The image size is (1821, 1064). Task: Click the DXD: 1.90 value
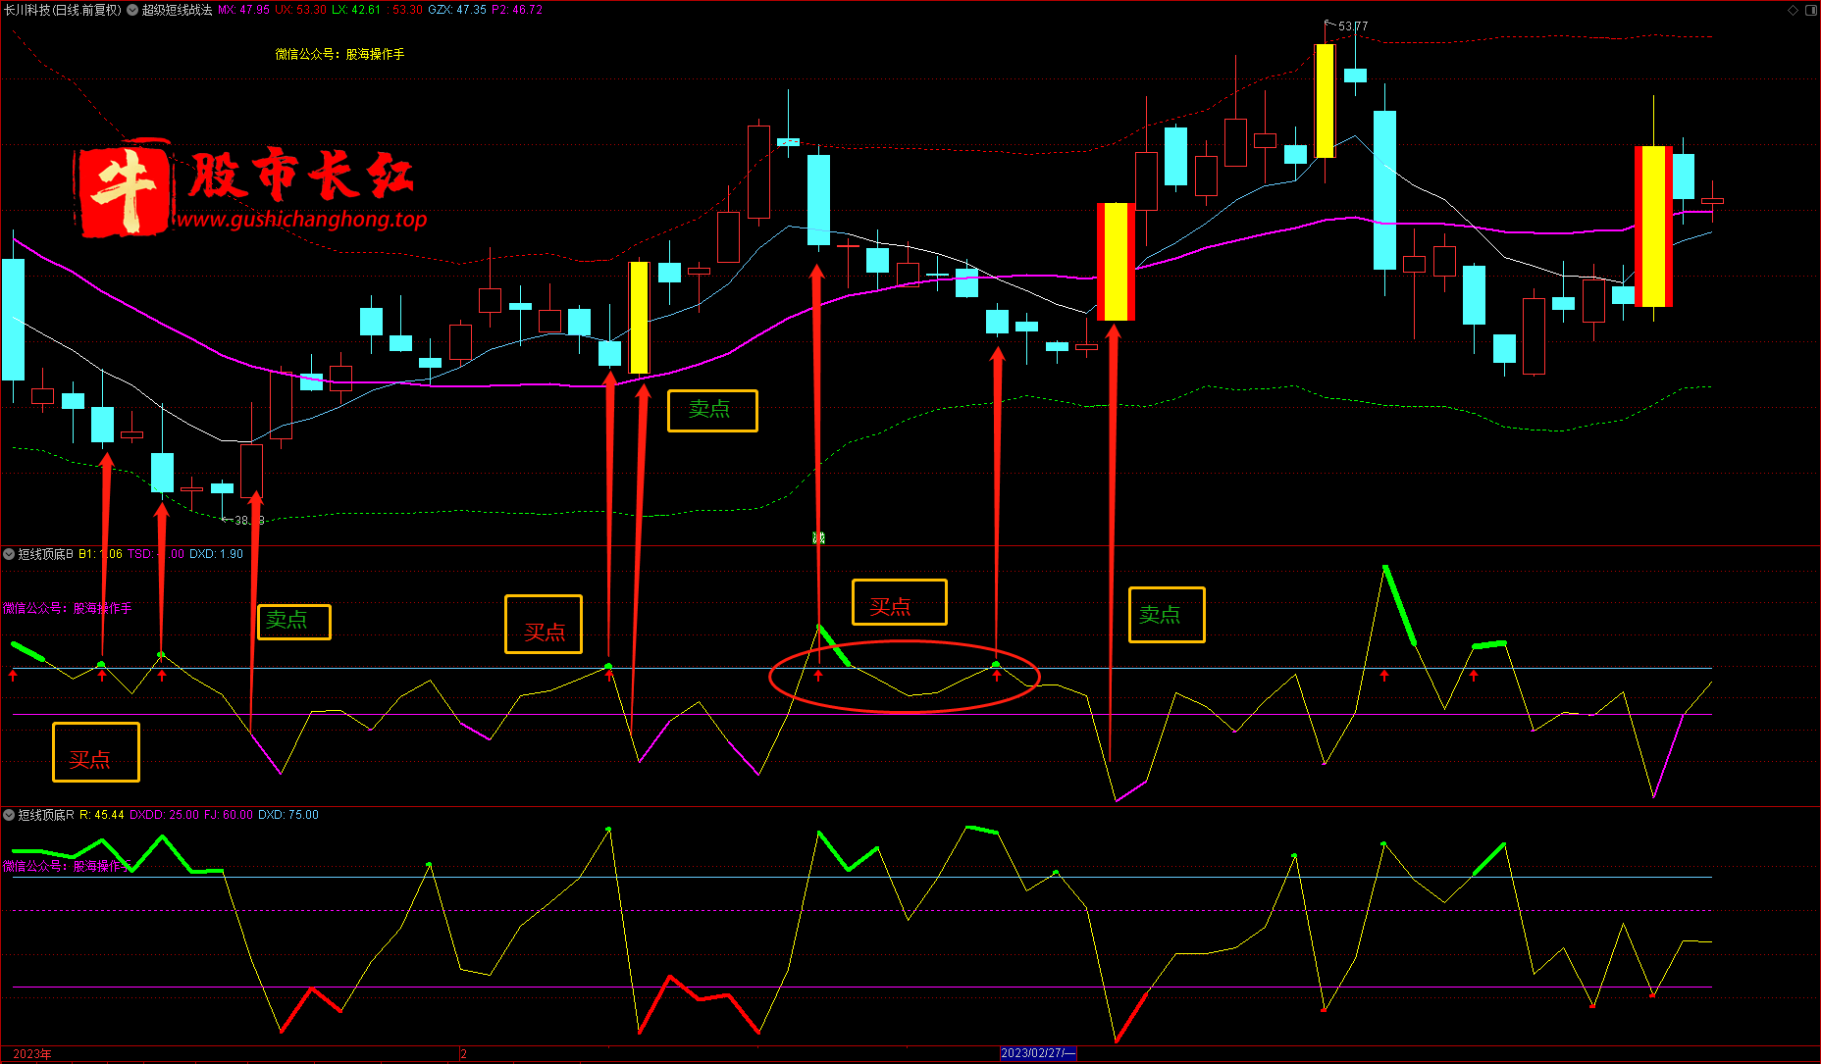point(216,554)
